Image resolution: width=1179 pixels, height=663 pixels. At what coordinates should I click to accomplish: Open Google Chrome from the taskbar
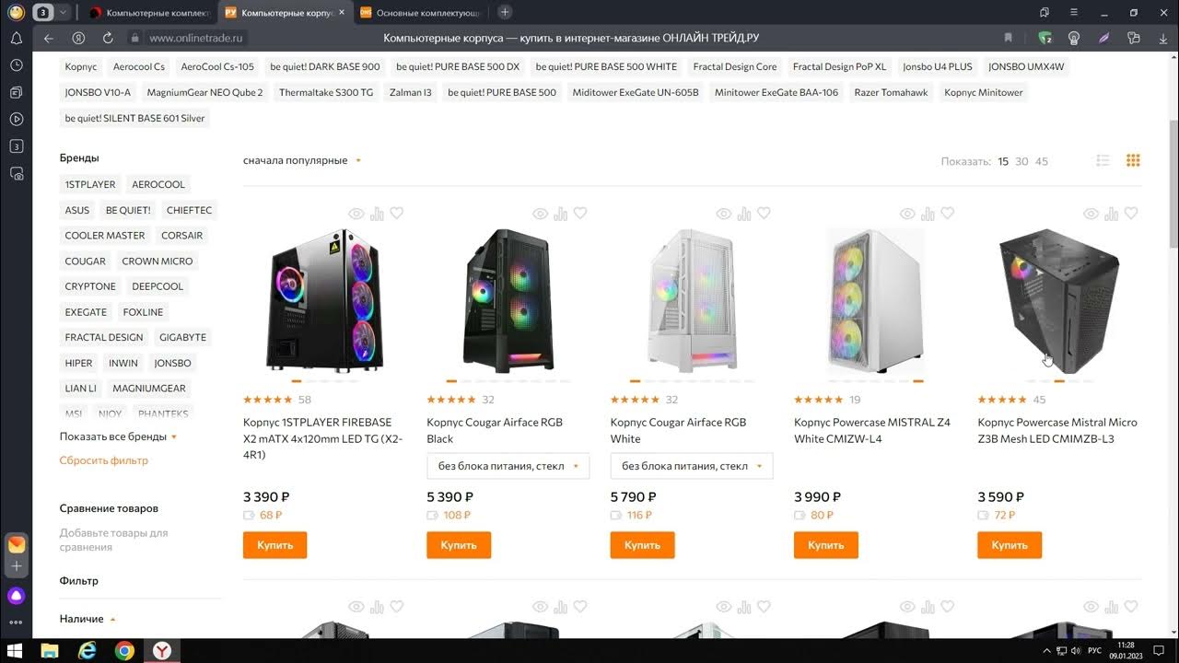pyautogui.click(x=124, y=651)
